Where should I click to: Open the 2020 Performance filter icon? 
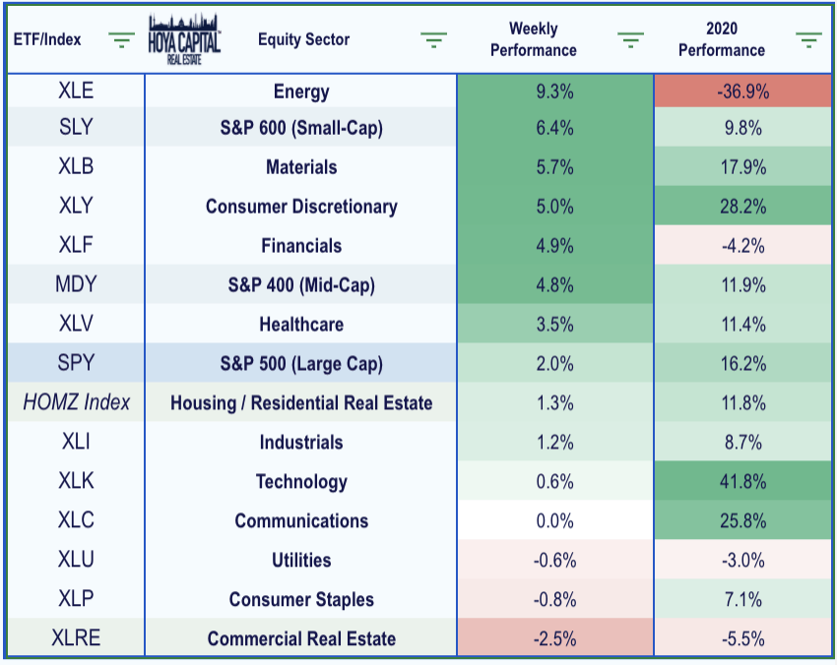click(809, 40)
